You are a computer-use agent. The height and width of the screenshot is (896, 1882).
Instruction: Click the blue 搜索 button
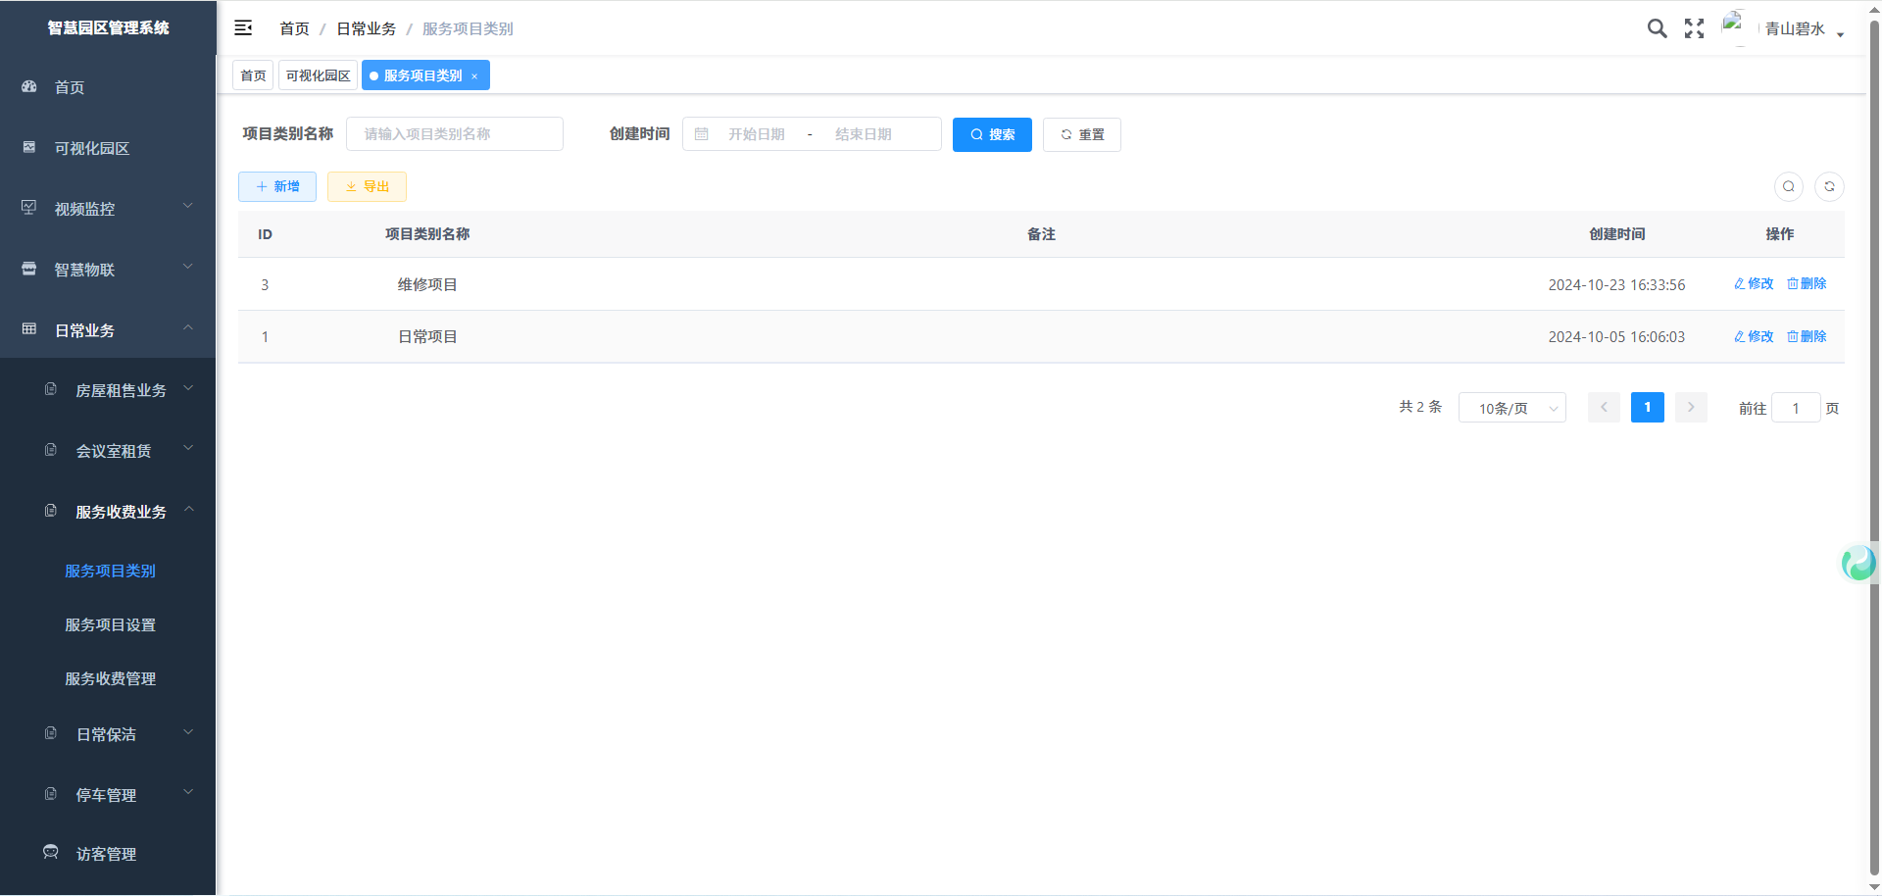[992, 134]
